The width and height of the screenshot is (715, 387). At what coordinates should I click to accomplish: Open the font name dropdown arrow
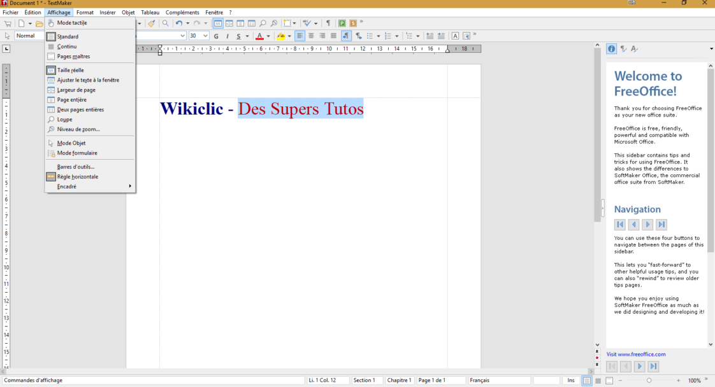coord(182,36)
